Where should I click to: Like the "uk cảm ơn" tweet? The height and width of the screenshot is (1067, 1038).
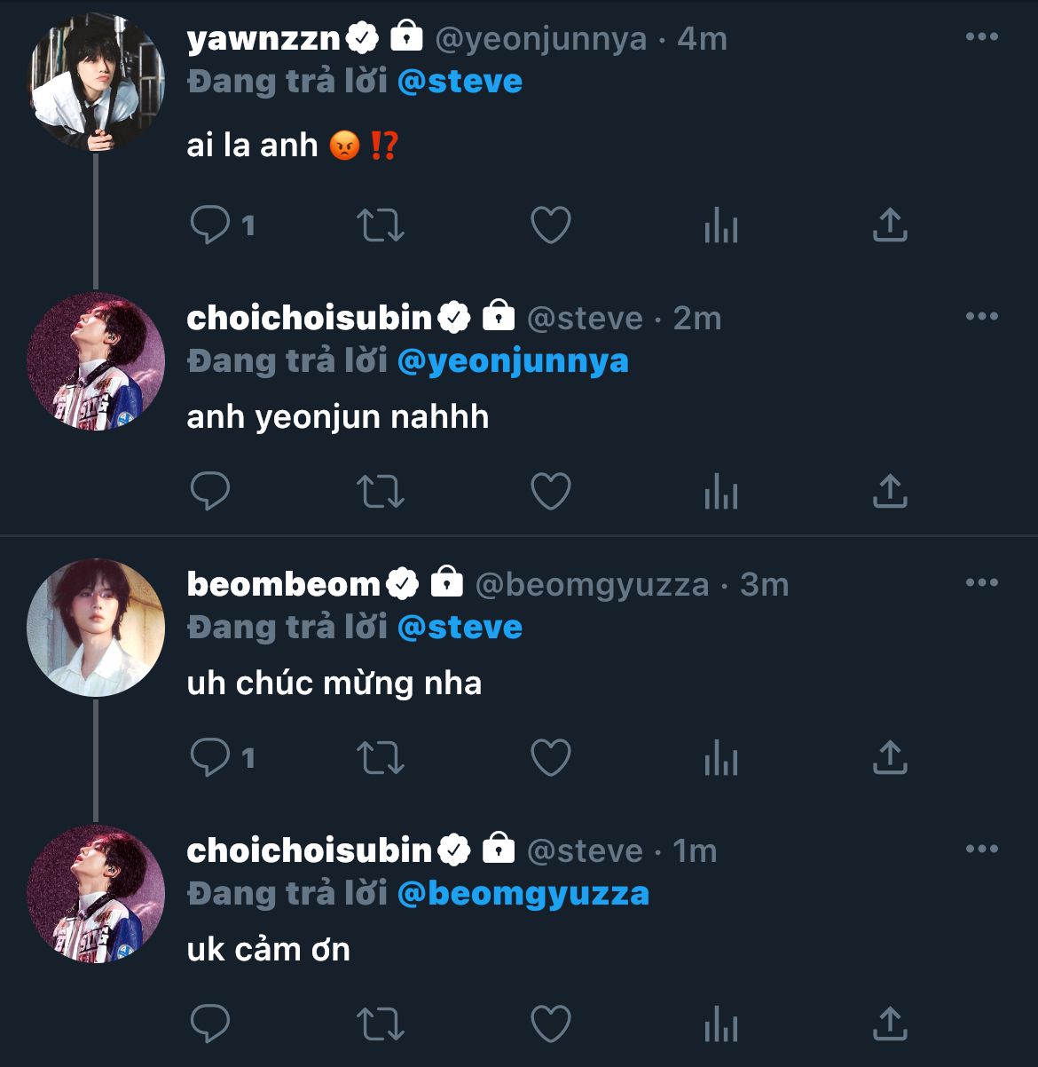point(550,1024)
